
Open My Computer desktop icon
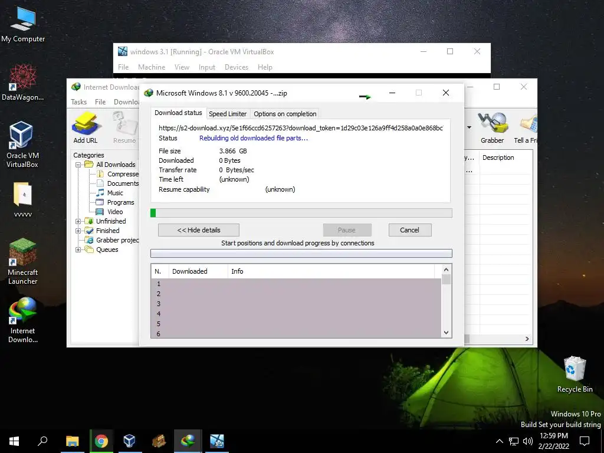23,24
